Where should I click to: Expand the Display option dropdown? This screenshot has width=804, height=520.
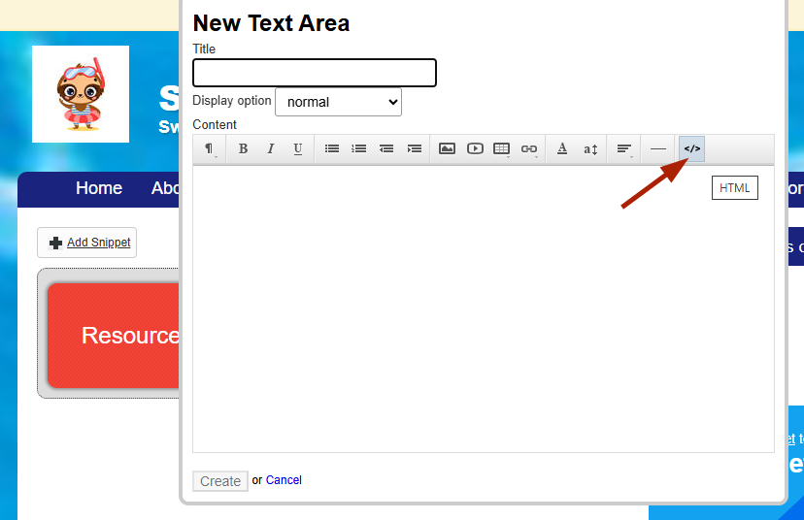tap(339, 102)
